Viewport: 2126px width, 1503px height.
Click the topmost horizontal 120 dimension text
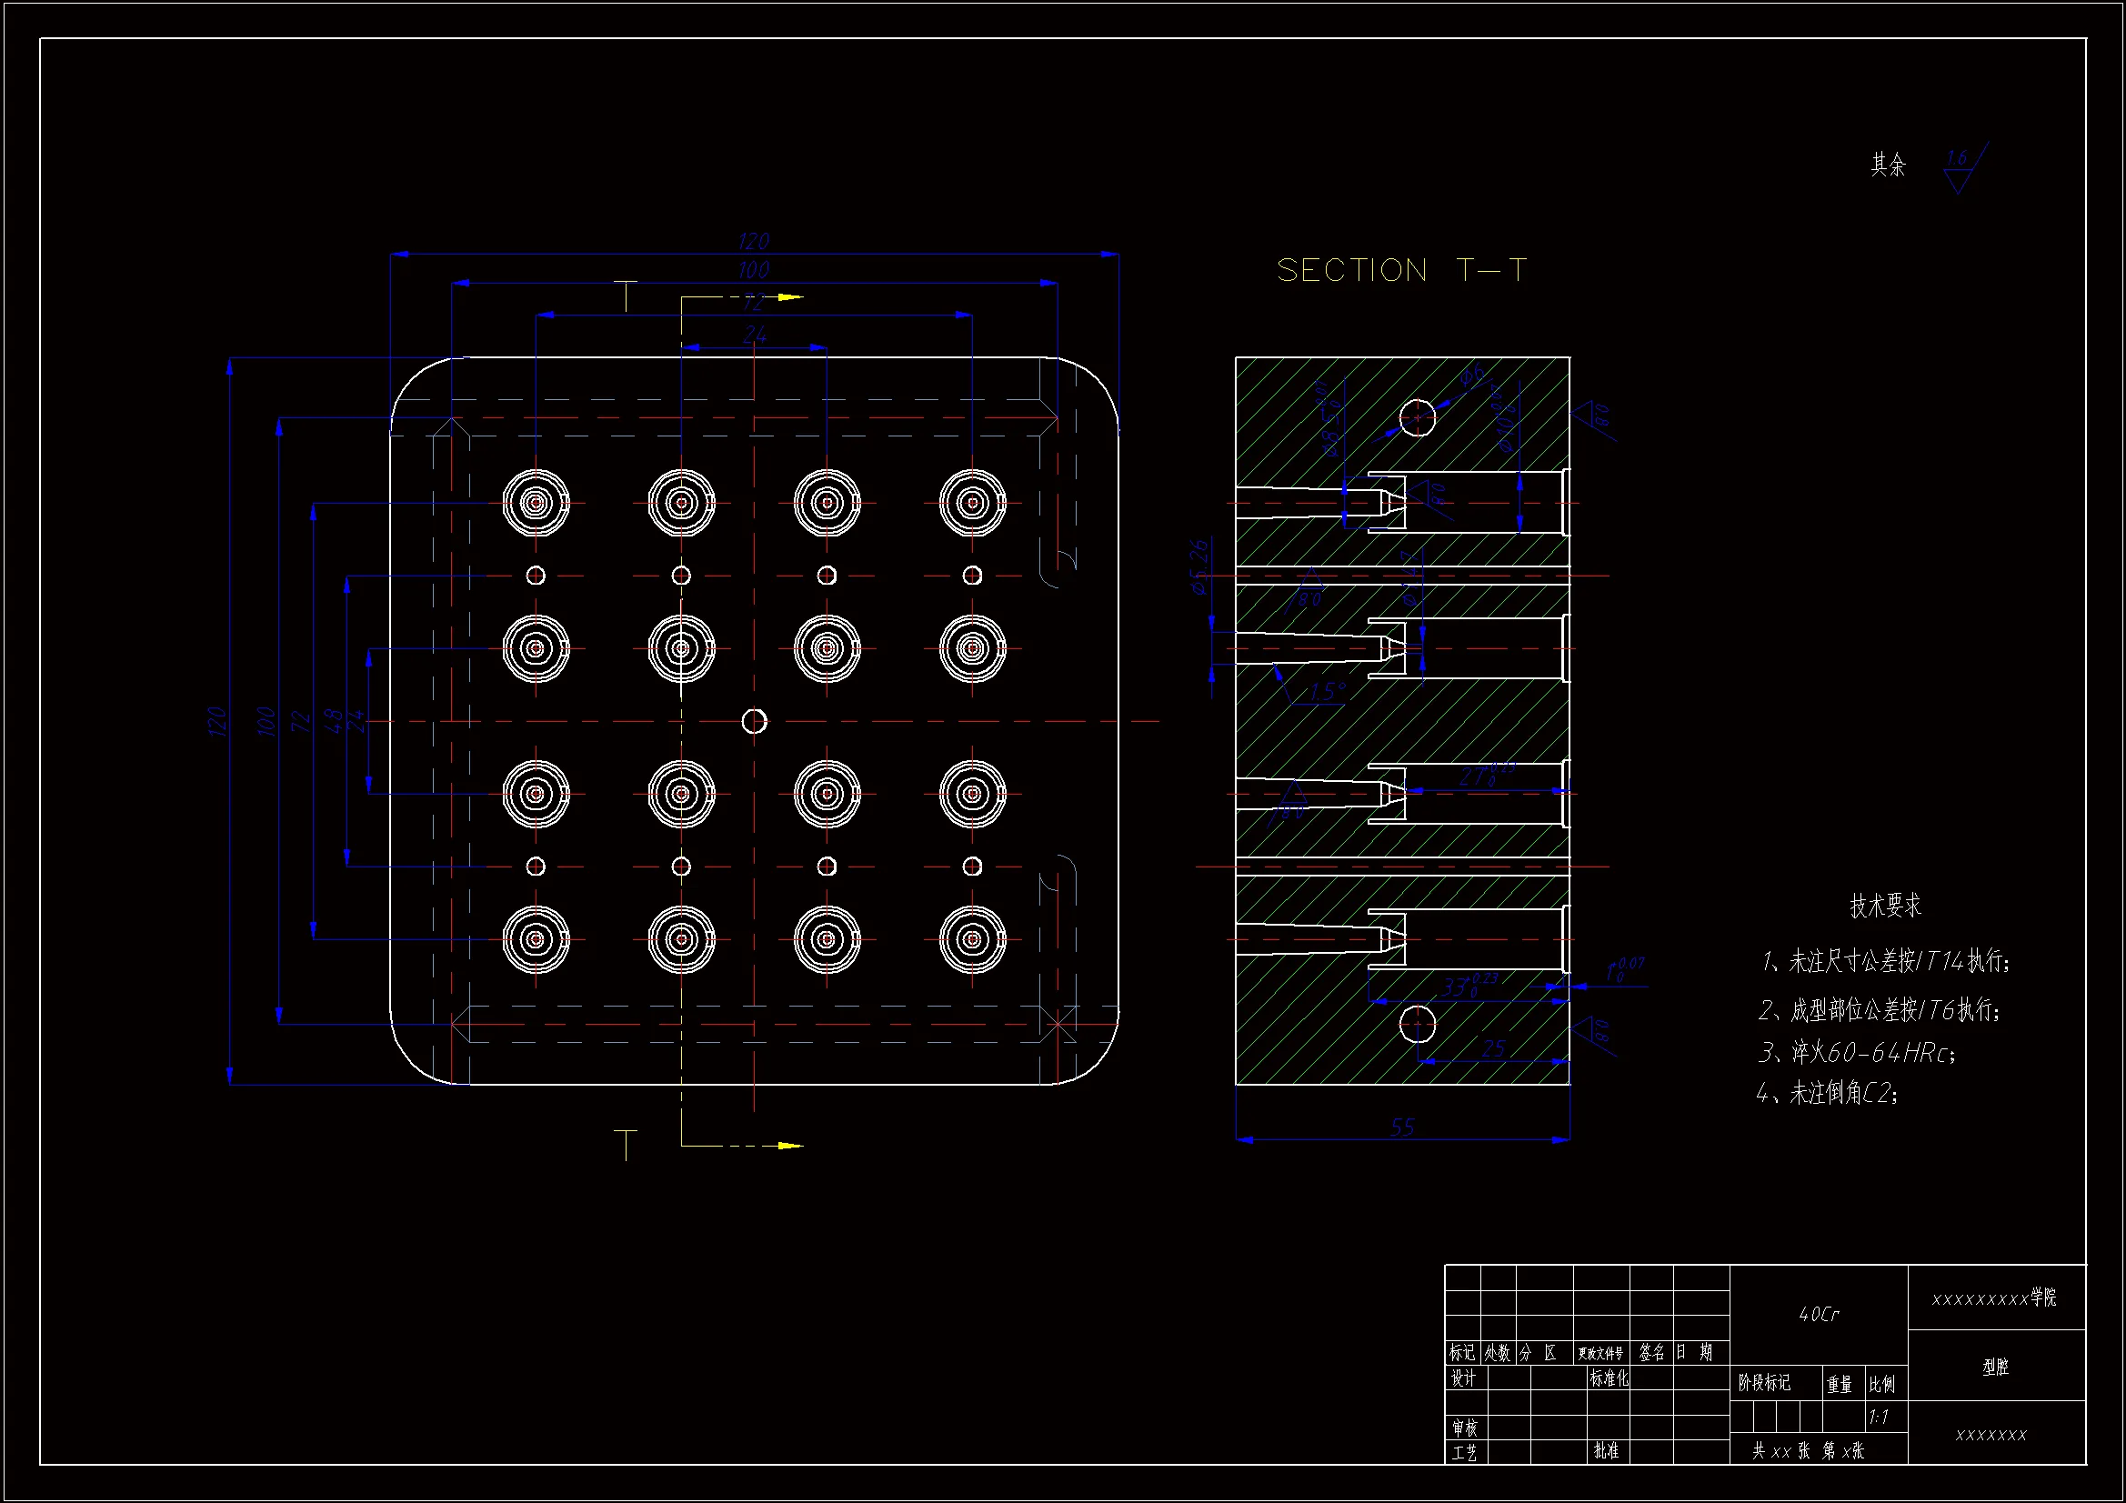[x=754, y=241]
